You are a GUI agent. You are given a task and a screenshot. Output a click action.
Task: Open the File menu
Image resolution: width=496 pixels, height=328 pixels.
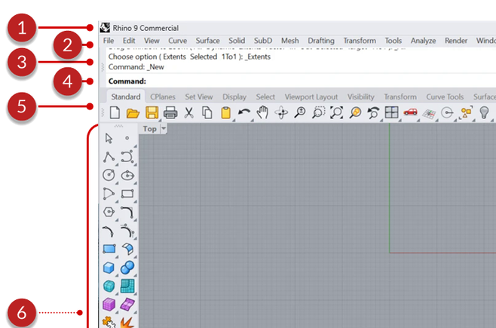109,41
